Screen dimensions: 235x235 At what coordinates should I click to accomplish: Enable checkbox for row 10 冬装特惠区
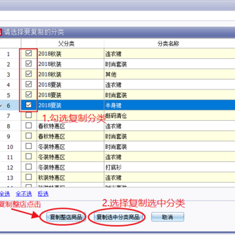pyautogui.click(x=29, y=146)
